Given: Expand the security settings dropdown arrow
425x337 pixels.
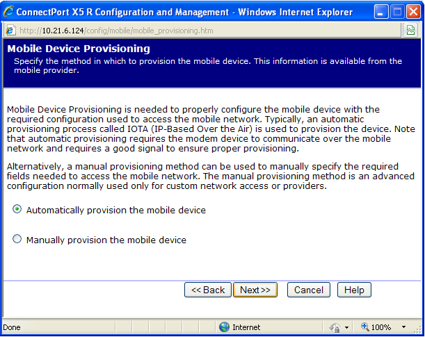Looking at the screenshot, I should (346, 327).
